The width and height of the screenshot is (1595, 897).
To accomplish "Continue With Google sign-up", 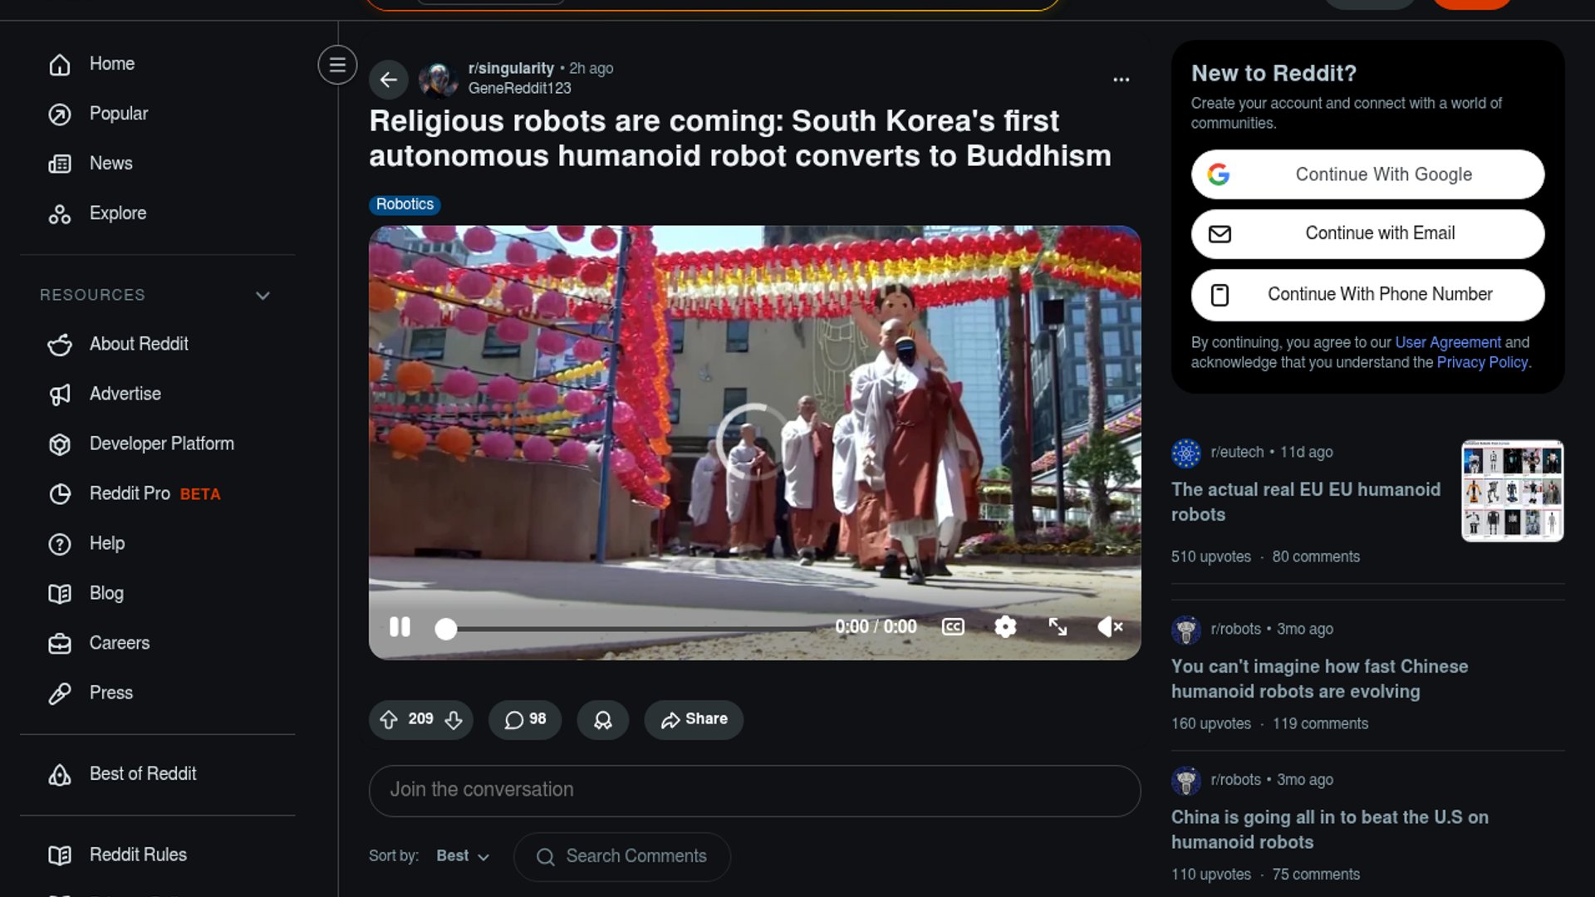I will (1367, 174).
